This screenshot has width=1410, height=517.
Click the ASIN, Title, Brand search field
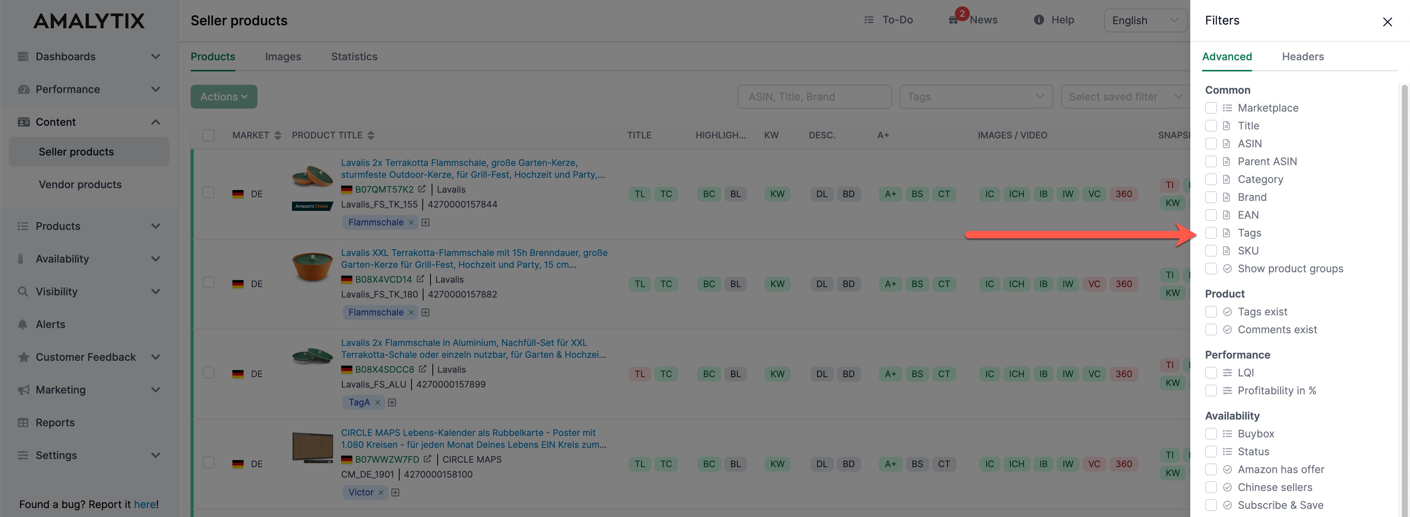814,97
